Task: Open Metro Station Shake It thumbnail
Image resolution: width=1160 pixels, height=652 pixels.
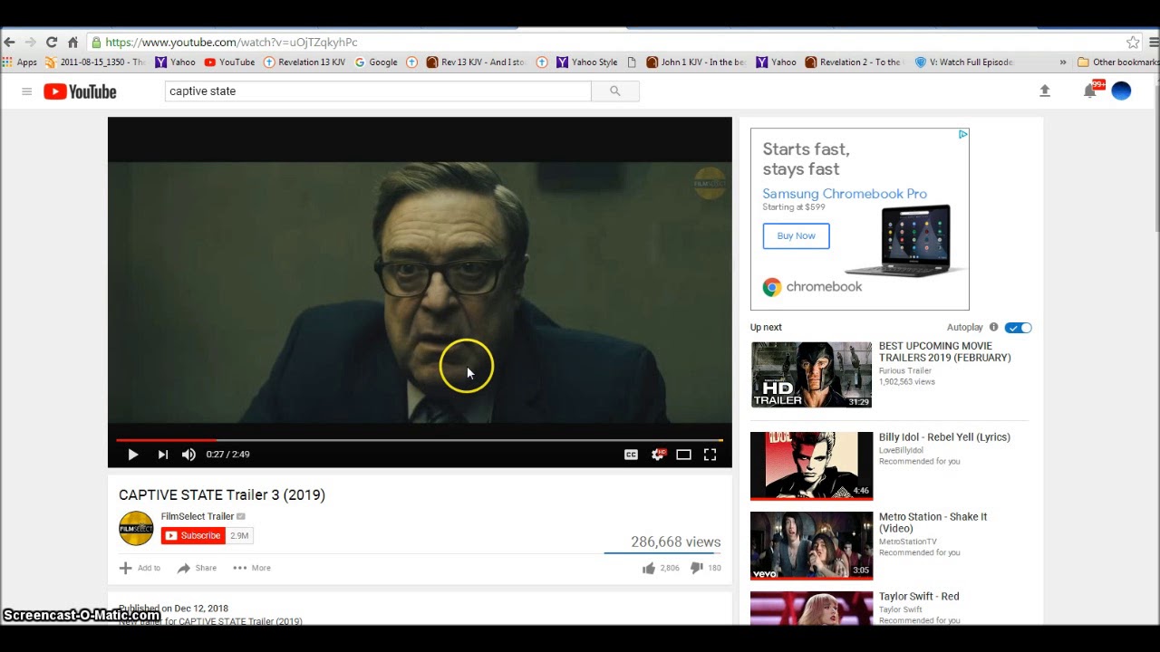Action: pyautogui.click(x=811, y=545)
